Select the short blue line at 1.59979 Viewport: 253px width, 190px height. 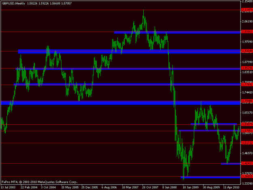[214, 124]
